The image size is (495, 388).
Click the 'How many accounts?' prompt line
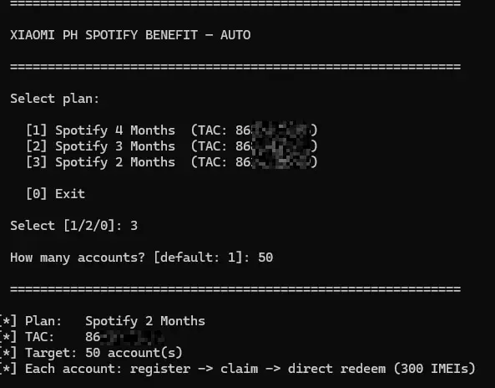141,258
